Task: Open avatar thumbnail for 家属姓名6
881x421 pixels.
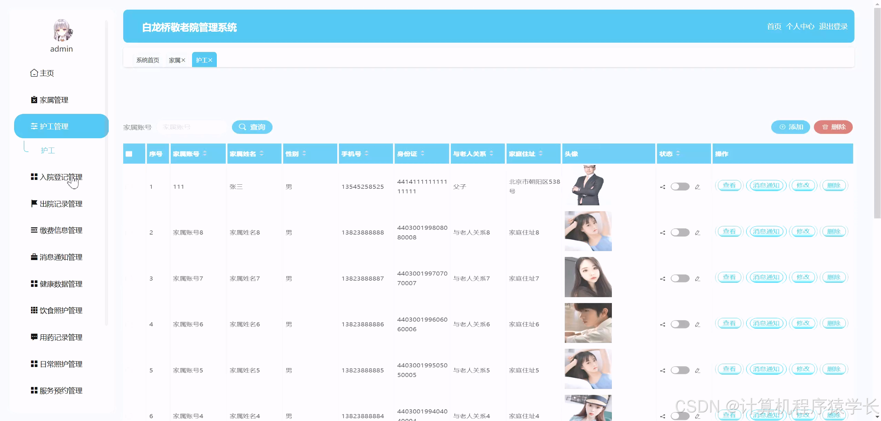Action: (588, 323)
